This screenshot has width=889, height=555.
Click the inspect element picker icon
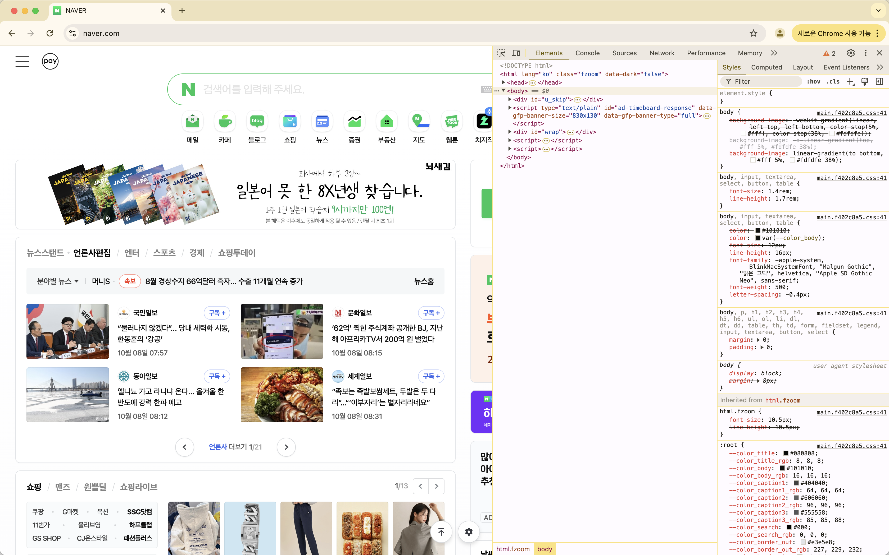[501, 53]
